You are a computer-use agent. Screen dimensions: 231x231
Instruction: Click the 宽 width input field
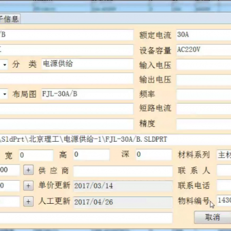pos(36,155)
